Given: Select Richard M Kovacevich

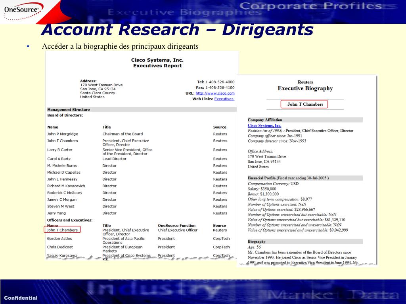Looking at the screenshot, I should pos(66,186).
